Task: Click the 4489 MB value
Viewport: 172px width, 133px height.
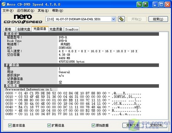Action: (64, 58)
